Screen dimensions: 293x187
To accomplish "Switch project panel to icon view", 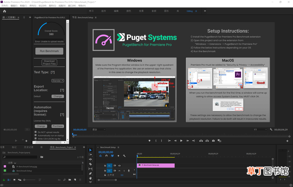I will (14, 180).
